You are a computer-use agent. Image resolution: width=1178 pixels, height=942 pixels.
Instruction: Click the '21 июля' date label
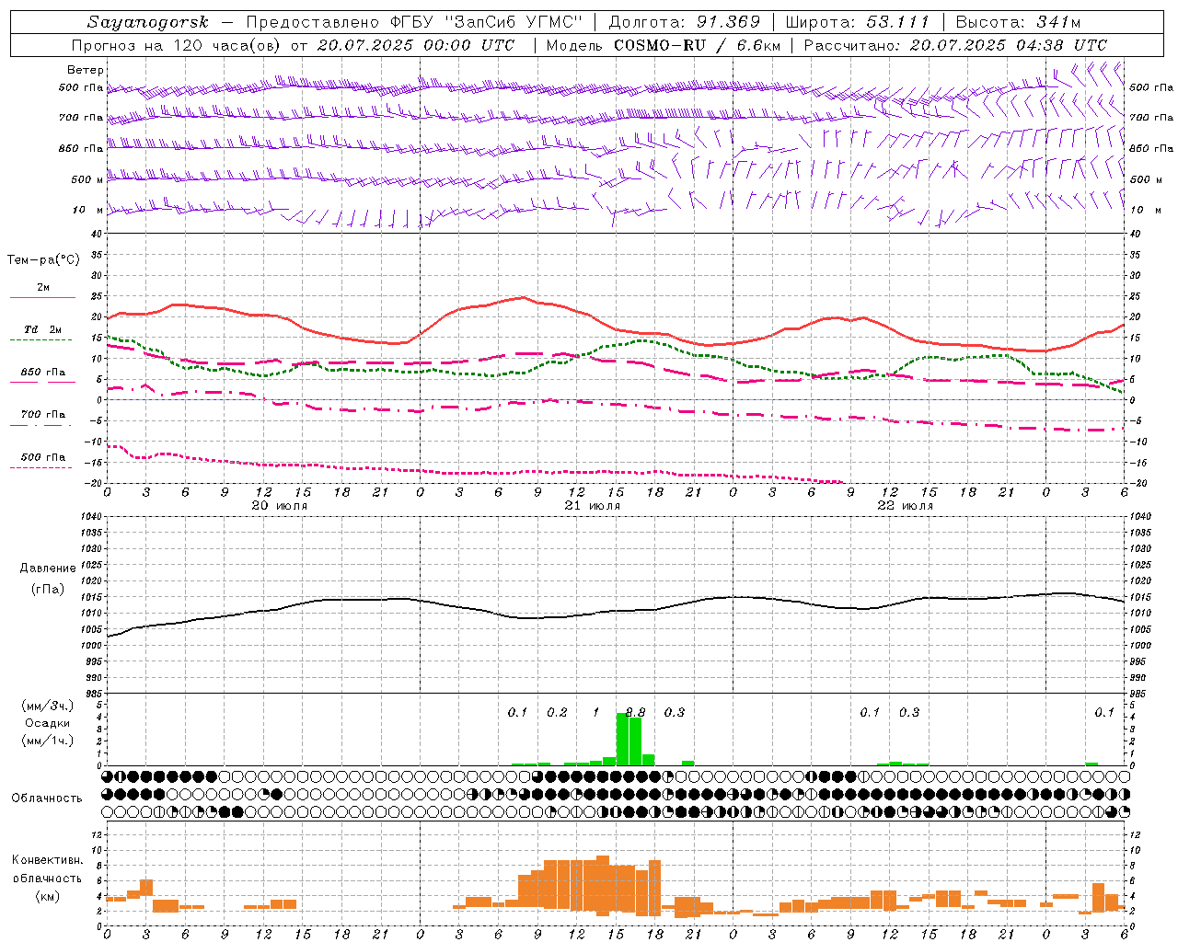(593, 506)
